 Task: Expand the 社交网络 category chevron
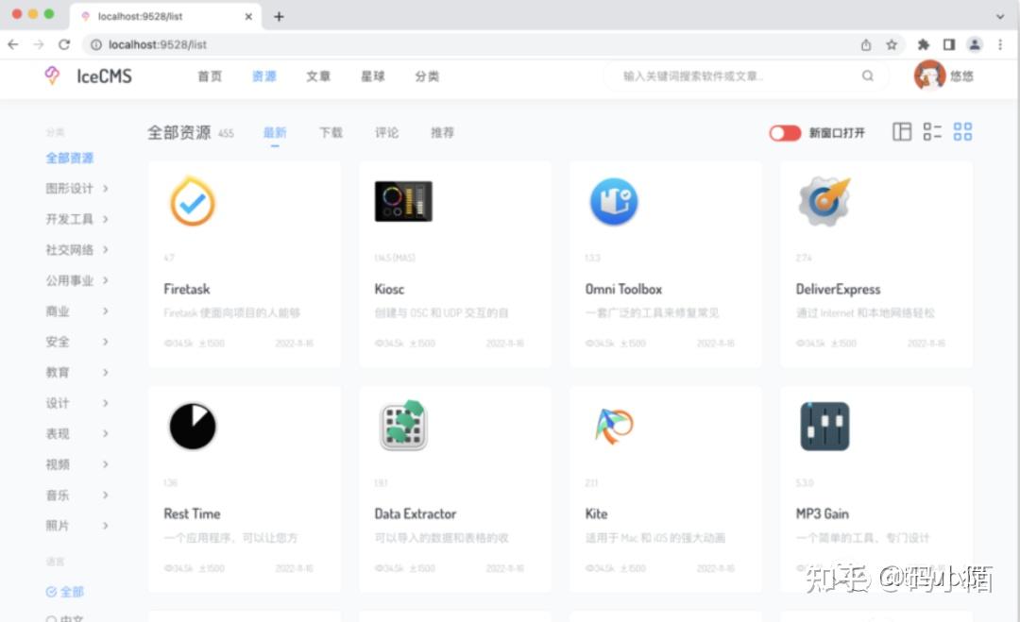106,249
